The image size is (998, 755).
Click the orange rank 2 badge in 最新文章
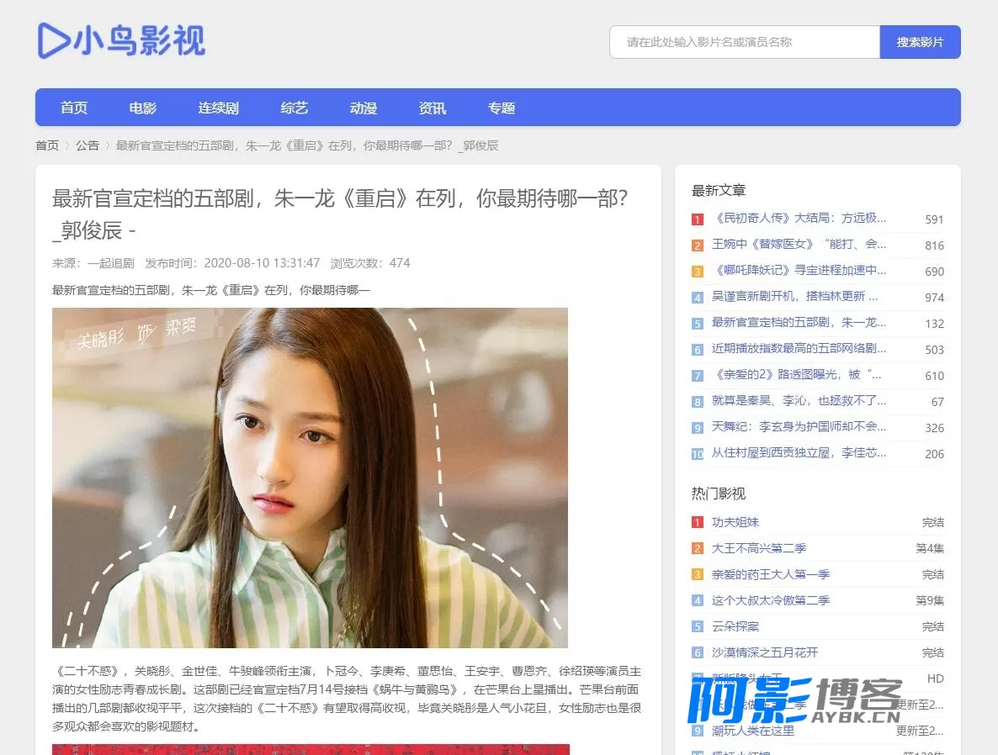(x=698, y=246)
